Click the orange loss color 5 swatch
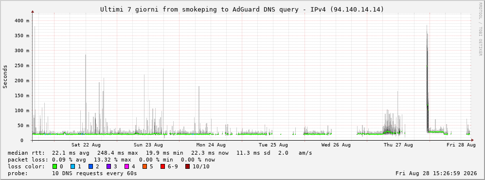485x180 pixels. [144, 167]
